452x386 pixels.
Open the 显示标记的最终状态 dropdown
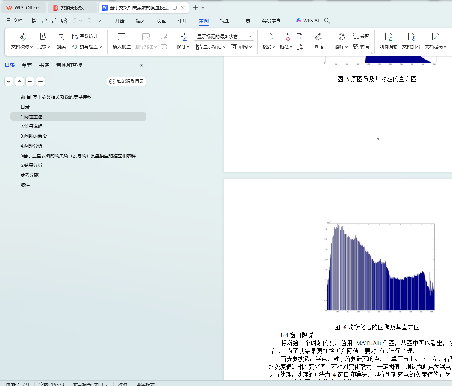[224, 36]
